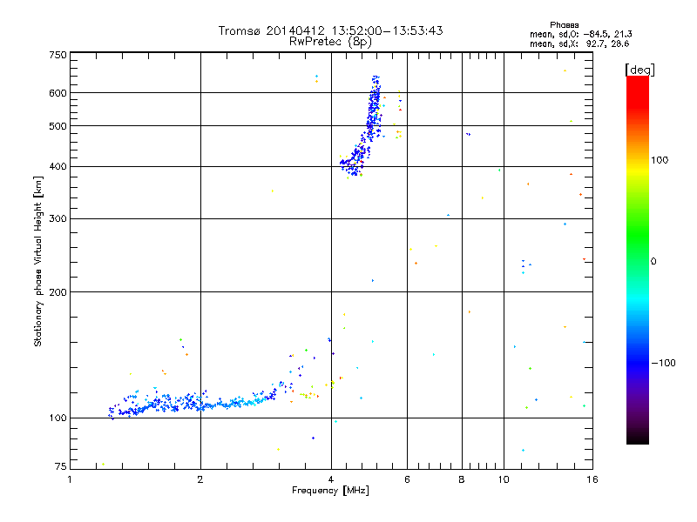This screenshot has height=522, width=697.
Task: Click the '4' x-axis tick label
Action: pos(331,479)
